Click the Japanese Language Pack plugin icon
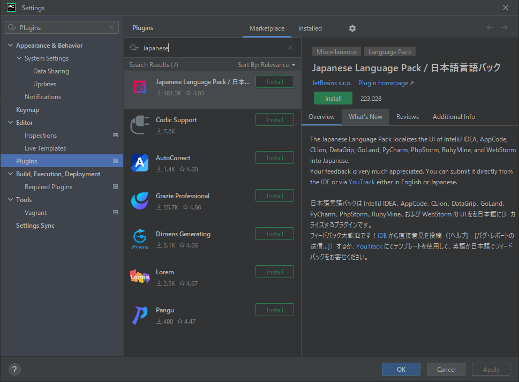 point(140,87)
